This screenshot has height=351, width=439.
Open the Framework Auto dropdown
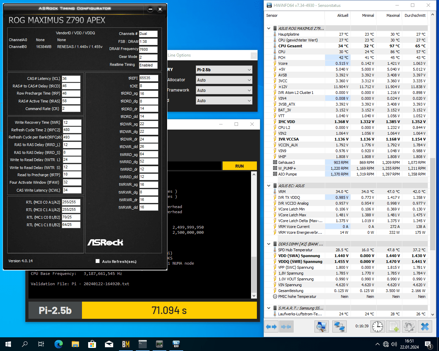pos(224,90)
